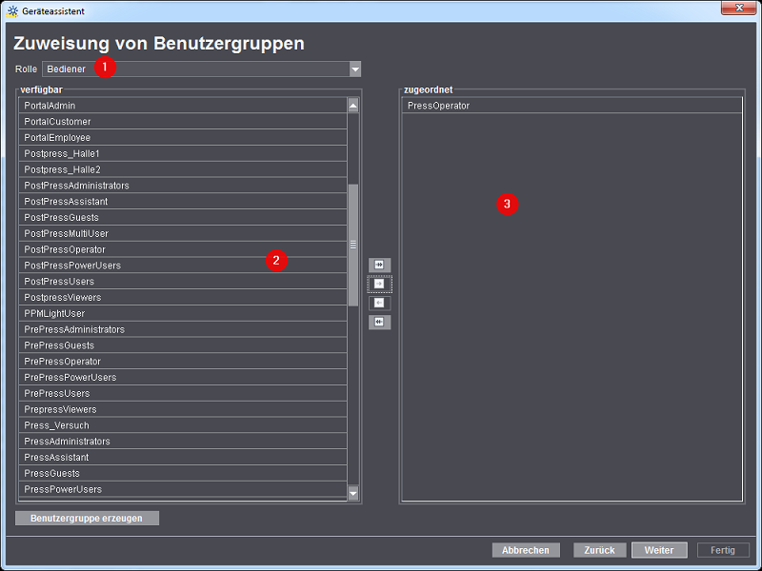This screenshot has height=571, width=762.
Task: Click the add-all double right arrow button
Action: pos(379,265)
